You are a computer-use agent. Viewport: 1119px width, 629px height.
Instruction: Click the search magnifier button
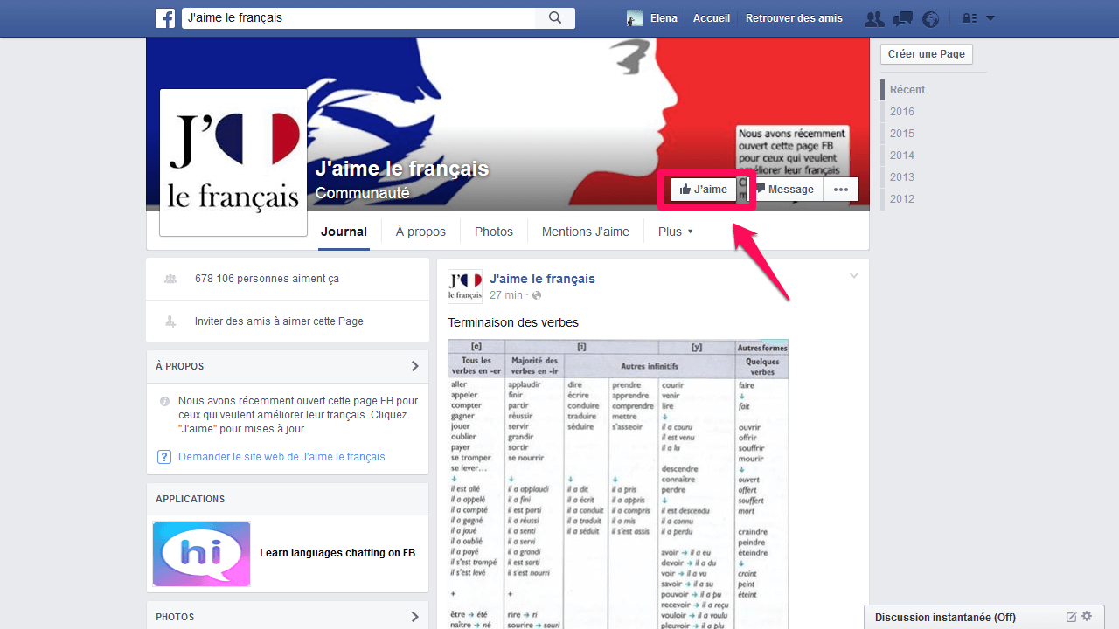tap(555, 17)
